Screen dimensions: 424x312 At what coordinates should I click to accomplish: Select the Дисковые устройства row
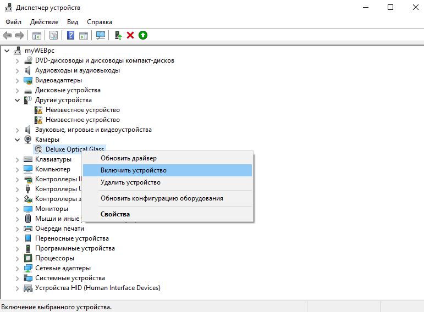tap(68, 90)
